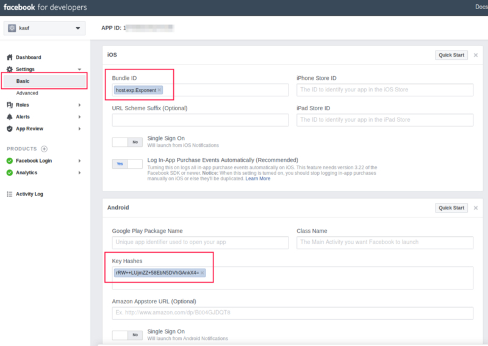This screenshot has height=346, width=488.
Task: Remove the key hash tag
Action: (x=203, y=273)
